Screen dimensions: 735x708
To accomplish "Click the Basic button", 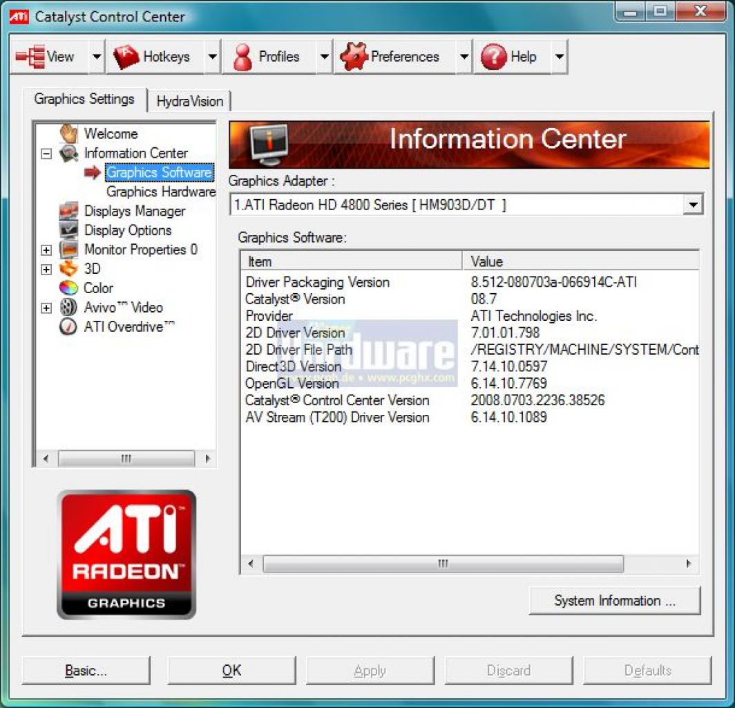I will (86, 670).
